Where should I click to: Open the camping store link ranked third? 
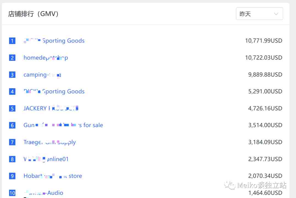(x=42, y=75)
